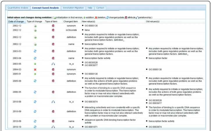211x131 pixels.
Task: Click the relationship legend icon
Action: pyautogui.click(x=138, y=18)
